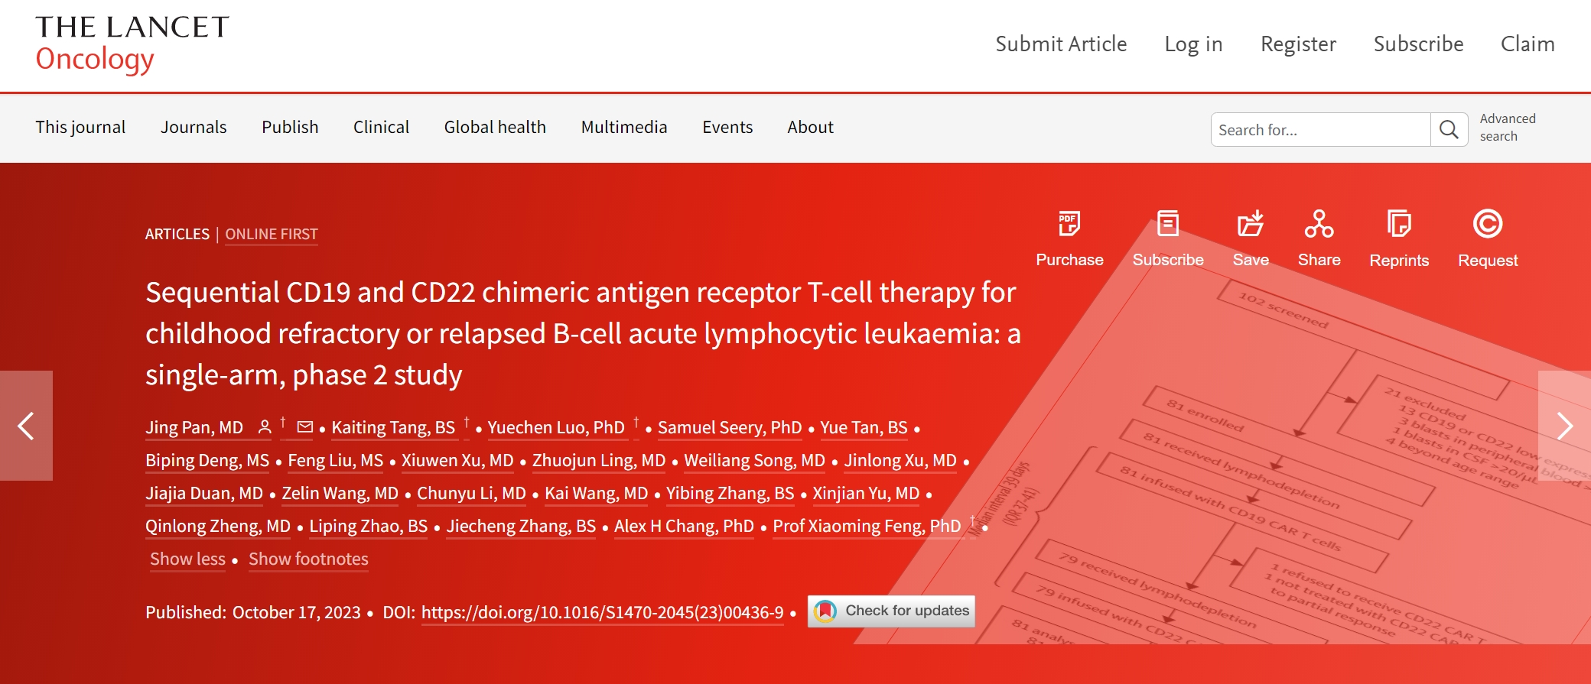The image size is (1591, 684).
Task: Open Jing Pan author profile icon
Action: point(265,427)
